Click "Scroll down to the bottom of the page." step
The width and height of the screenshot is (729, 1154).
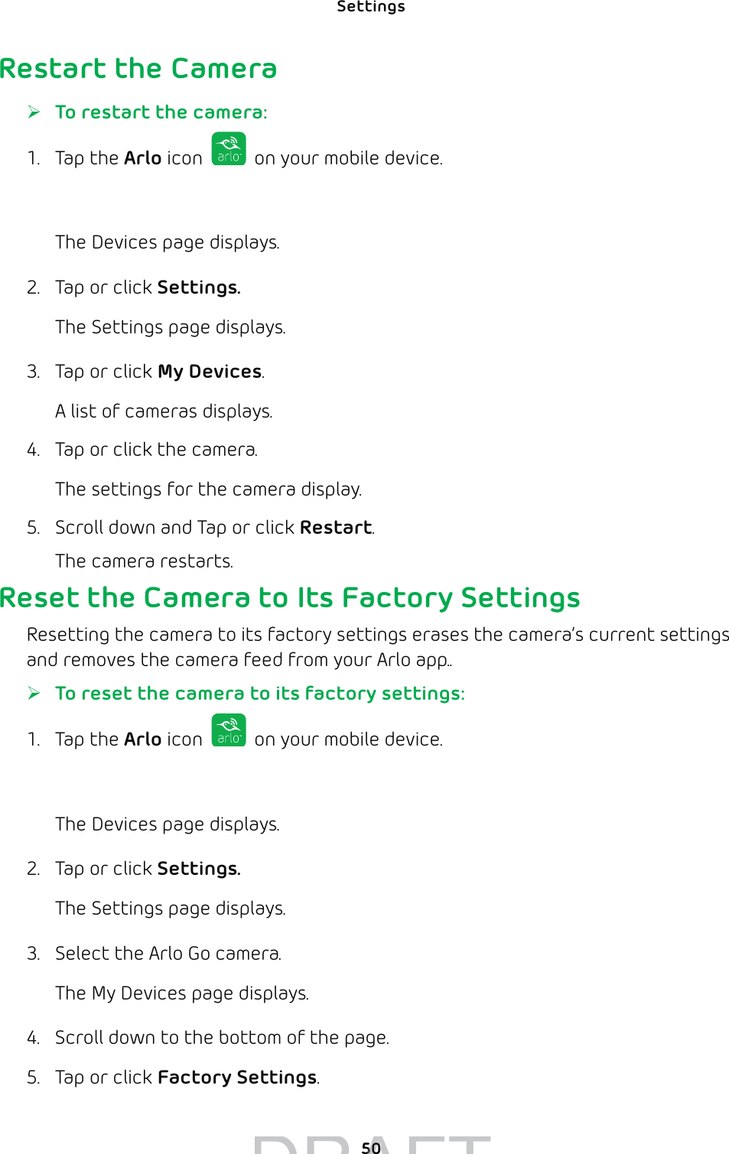coord(222,1038)
